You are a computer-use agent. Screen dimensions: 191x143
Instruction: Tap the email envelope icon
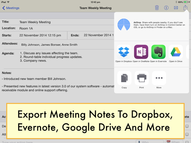(x=176, y=8)
